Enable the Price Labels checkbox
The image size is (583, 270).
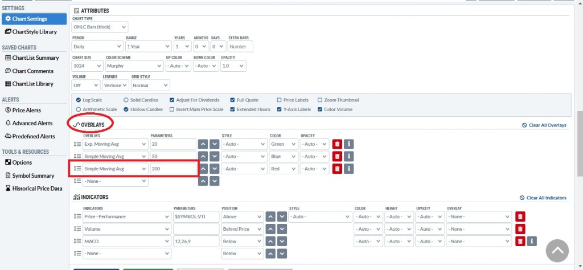pyautogui.click(x=279, y=100)
